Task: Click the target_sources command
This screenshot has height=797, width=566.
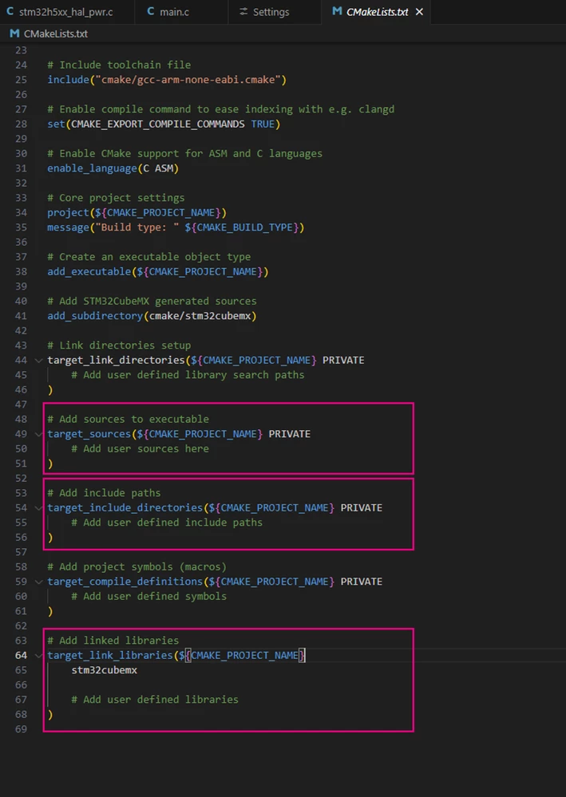Action: 89,434
